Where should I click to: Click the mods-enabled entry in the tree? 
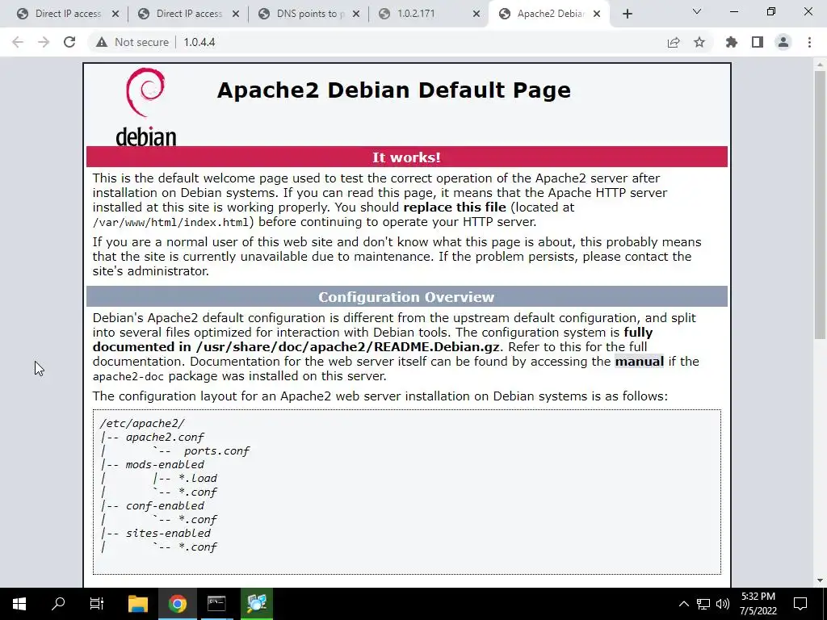[x=165, y=464]
